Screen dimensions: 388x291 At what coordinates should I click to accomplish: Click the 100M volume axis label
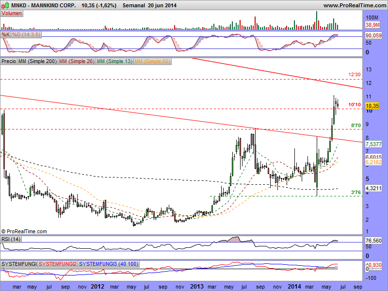pyautogui.click(x=372, y=17)
